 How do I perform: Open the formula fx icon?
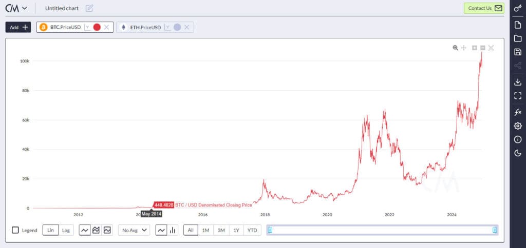(518, 112)
